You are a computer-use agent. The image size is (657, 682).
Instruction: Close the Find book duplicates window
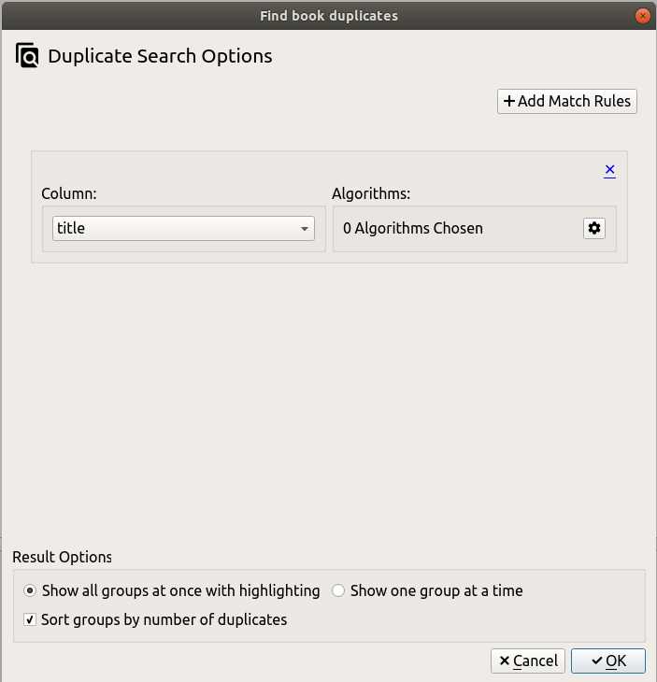click(x=643, y=15)
